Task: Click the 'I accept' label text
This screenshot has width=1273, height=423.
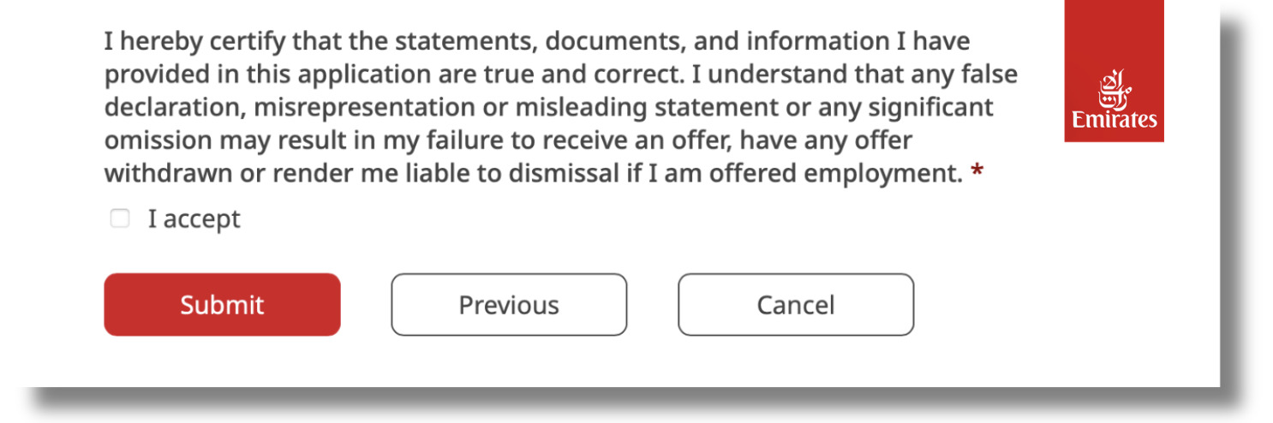Action: click(194, 219)
